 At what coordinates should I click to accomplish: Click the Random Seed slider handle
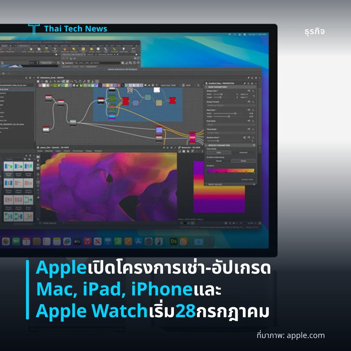click(x=218, y=141)
